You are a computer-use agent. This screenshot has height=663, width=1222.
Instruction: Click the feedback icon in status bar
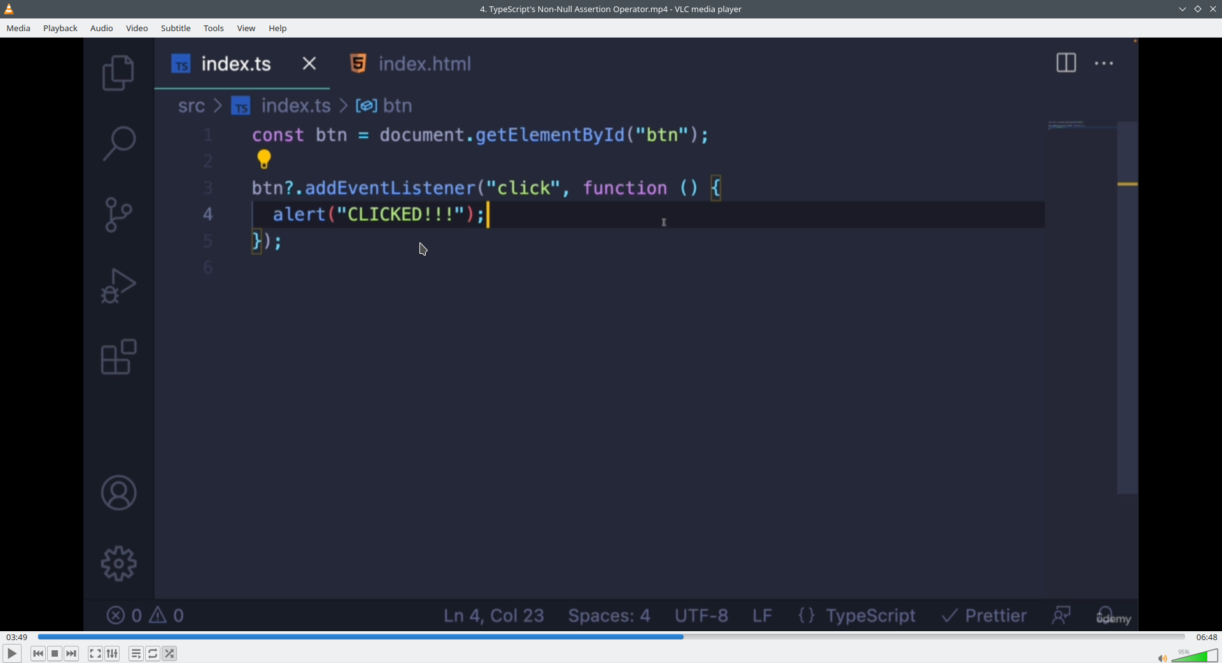(x=1062, y=615)
